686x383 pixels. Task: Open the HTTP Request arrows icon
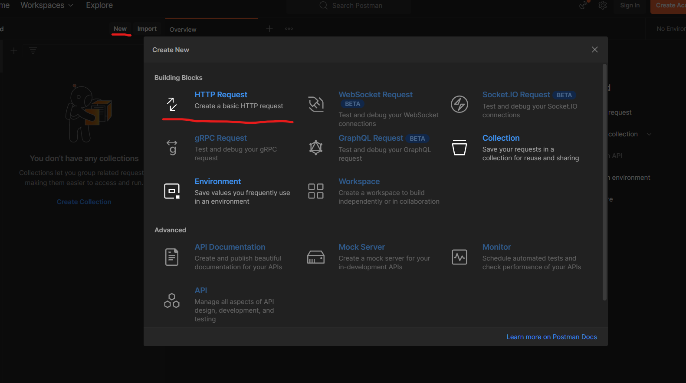pos(172,104)
